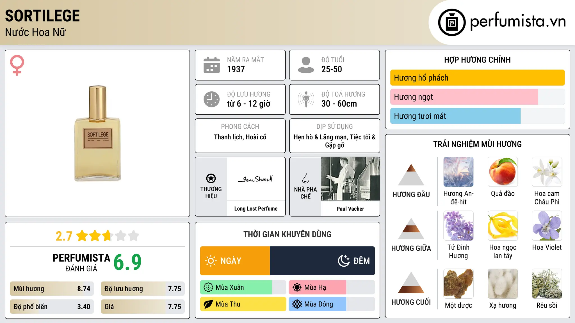
Task: Click the style text Thanh lịch, Hoài cổ
Action: click(240, 137)
